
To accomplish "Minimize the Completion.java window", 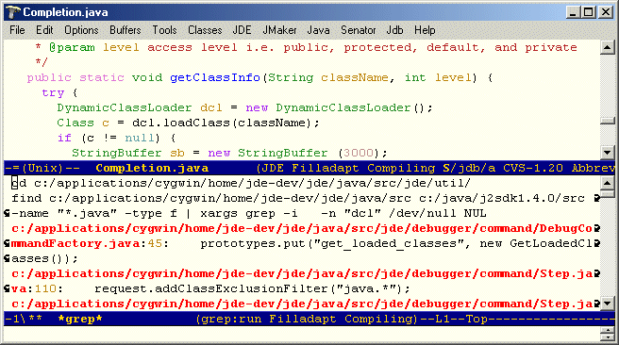I will point(573,12).
